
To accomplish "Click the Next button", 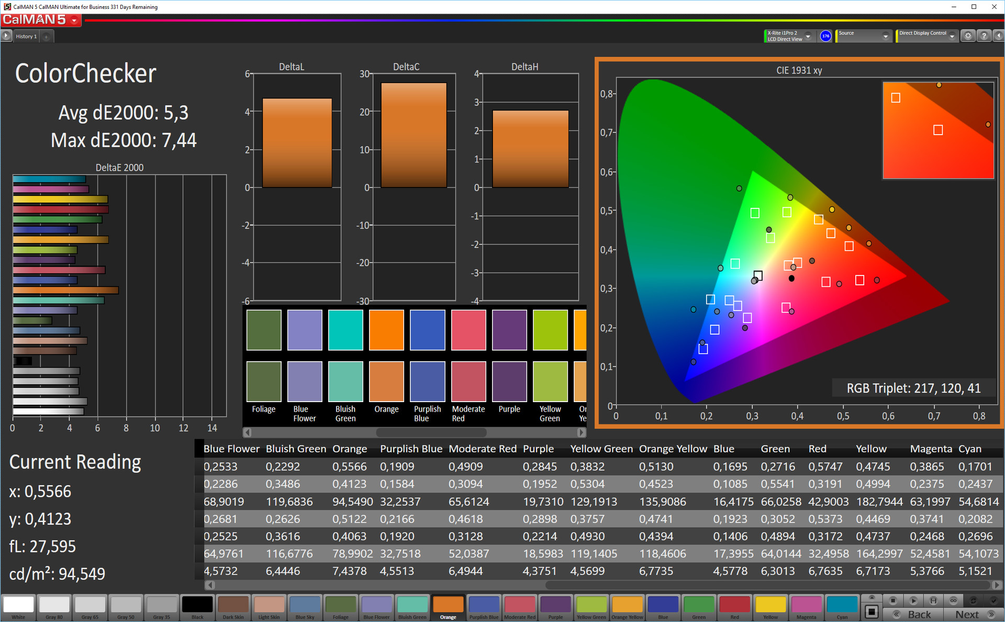I will 973,614.
